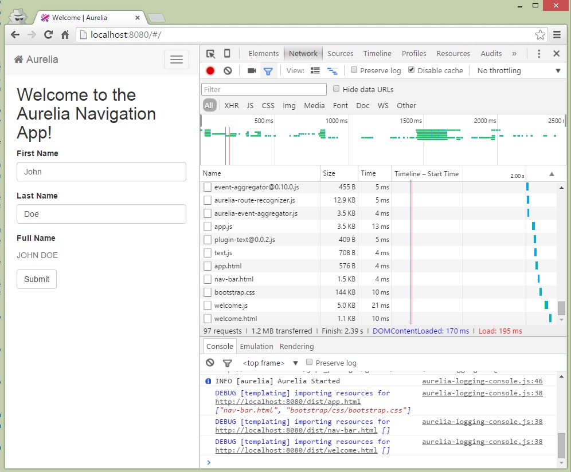
Task: Check Hide data URLs
Action: [x=336, y=89]
